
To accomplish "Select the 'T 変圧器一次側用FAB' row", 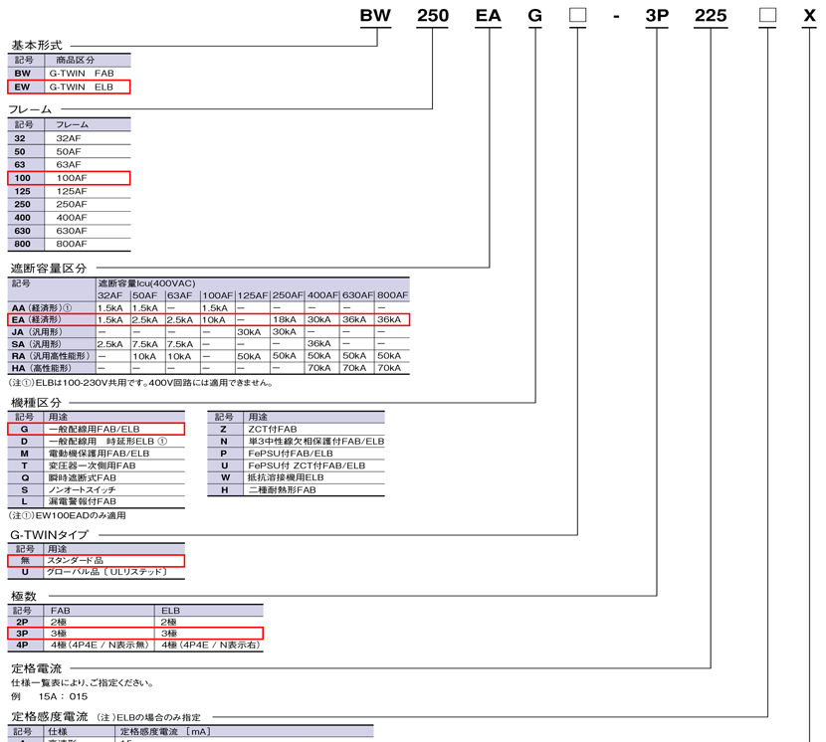I will [x=97, y=465].
